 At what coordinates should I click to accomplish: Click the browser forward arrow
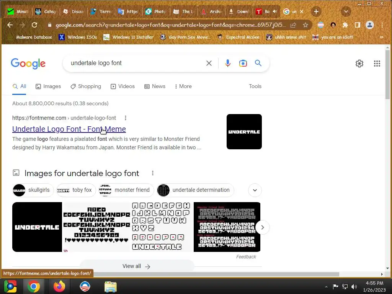pyautogui.click(x=22, y=25)
